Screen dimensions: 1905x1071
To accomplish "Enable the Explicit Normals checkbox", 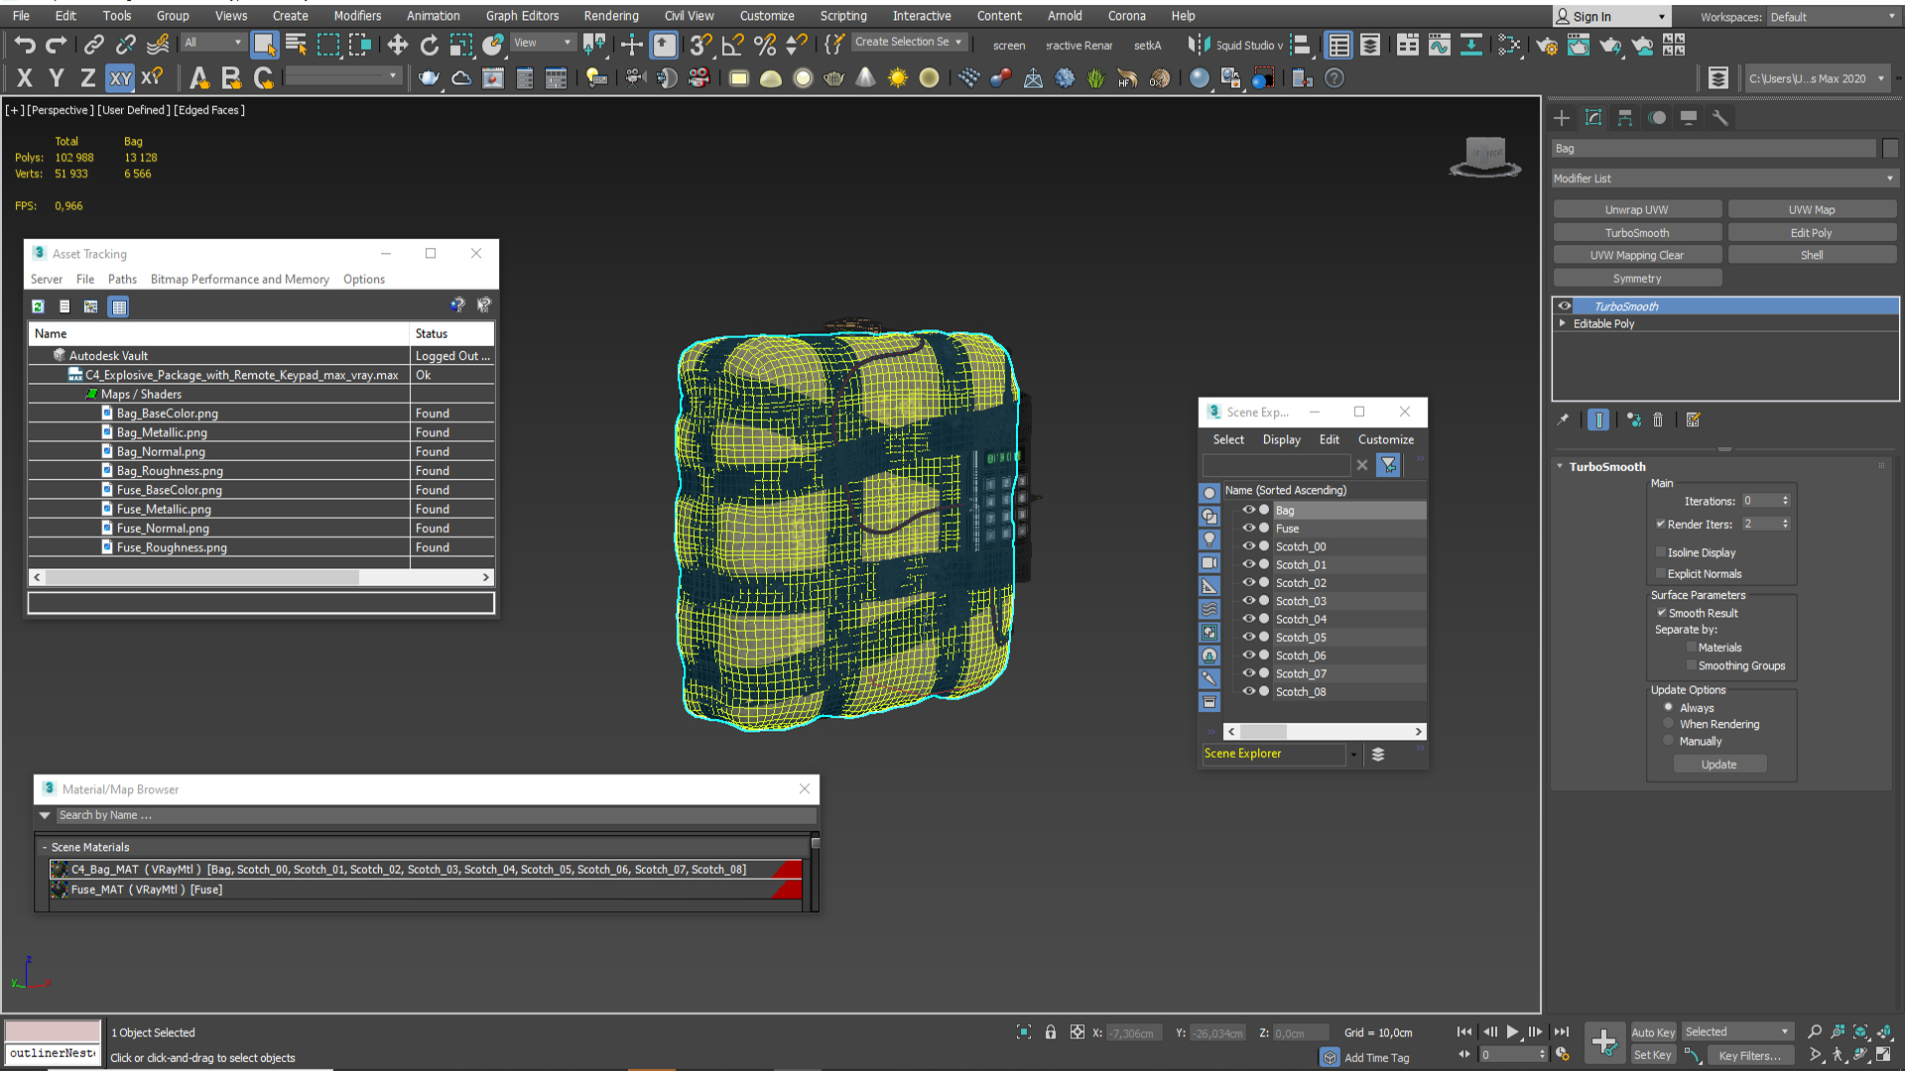I will point(1660,573).
